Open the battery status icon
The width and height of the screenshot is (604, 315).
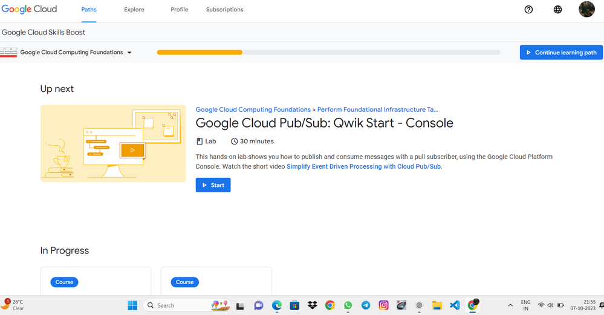(560, 305)
